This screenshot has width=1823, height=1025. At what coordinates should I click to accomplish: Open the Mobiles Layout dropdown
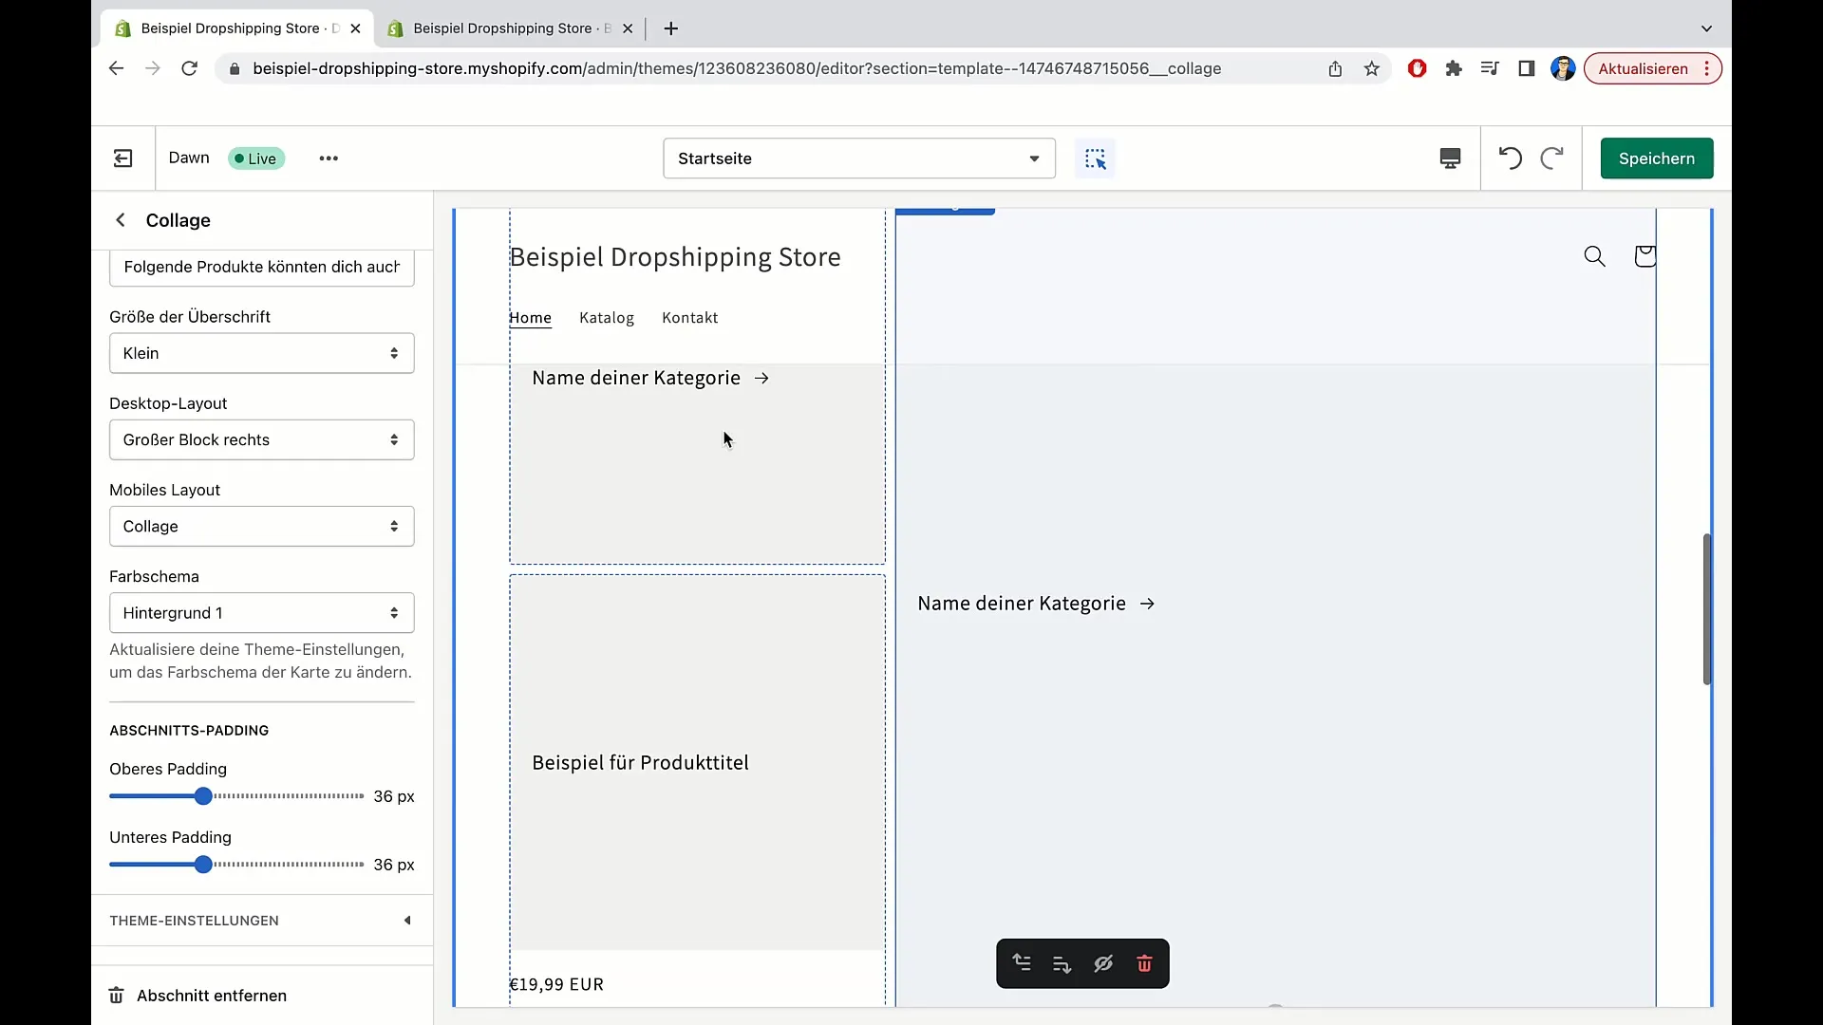coord(261,526)
